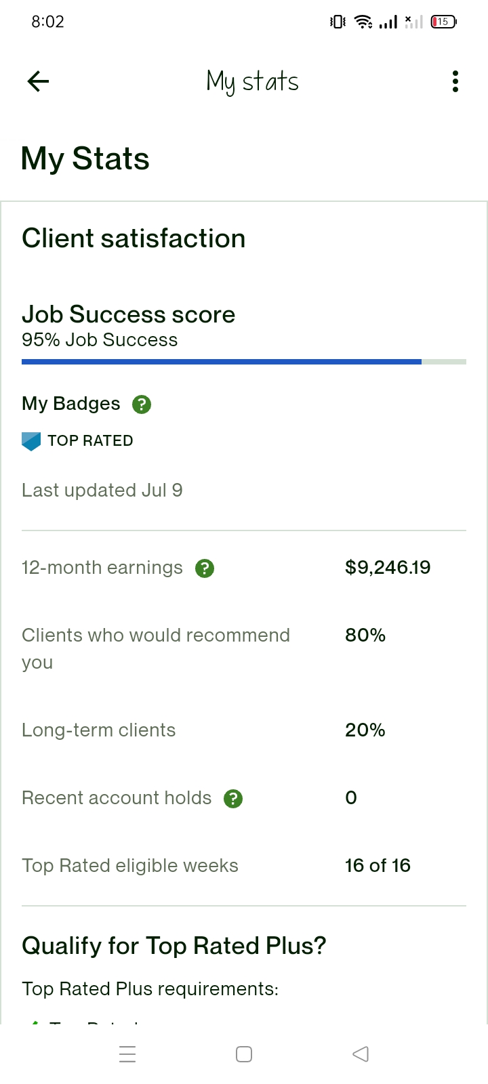Tap the Long-term clients row
Viewport: 488px width, 1084px height.
pyautogui.click(x=244, y=730)
